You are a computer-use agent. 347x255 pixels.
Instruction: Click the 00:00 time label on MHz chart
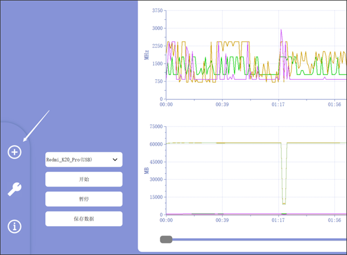167,105
